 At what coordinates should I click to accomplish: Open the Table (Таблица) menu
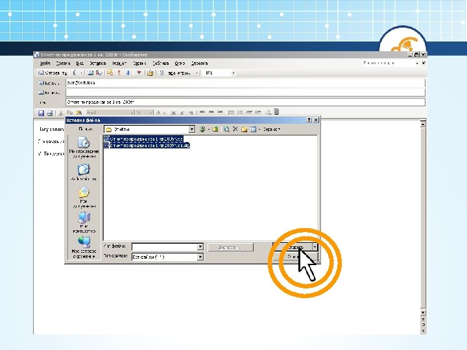161,64
